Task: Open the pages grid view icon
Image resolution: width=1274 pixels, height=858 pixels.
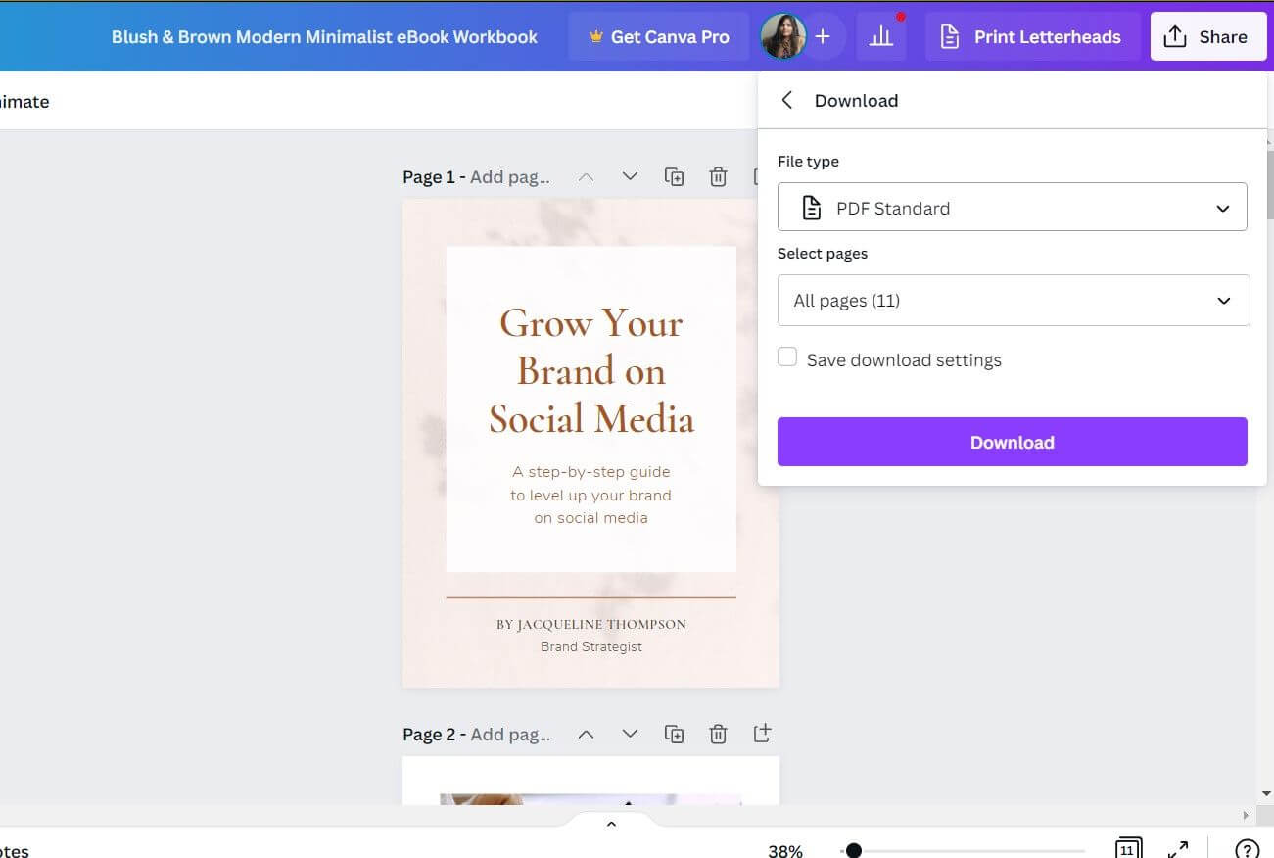Action: tap(1127, 848)
